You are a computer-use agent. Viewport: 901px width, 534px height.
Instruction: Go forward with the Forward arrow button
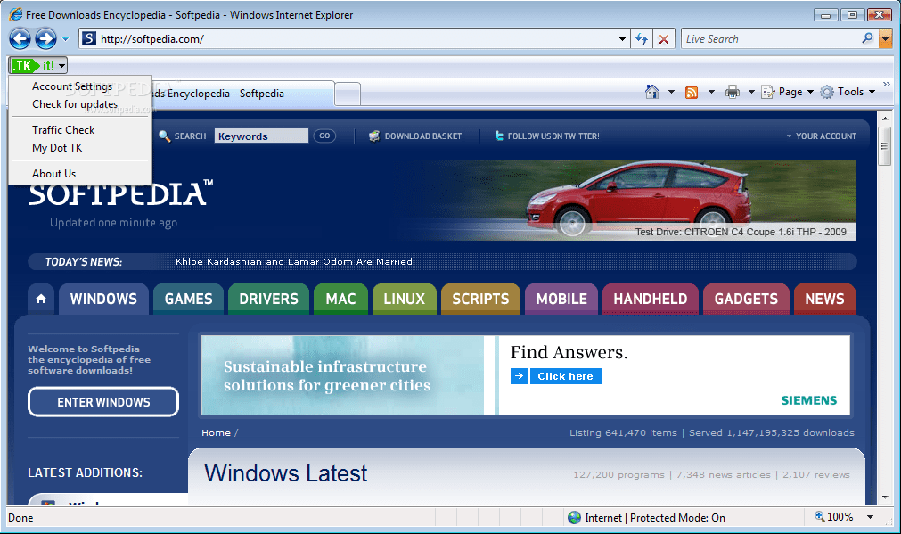coord(46,39)
